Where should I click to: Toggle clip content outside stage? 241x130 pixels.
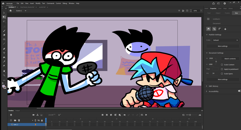click(187, 11)
